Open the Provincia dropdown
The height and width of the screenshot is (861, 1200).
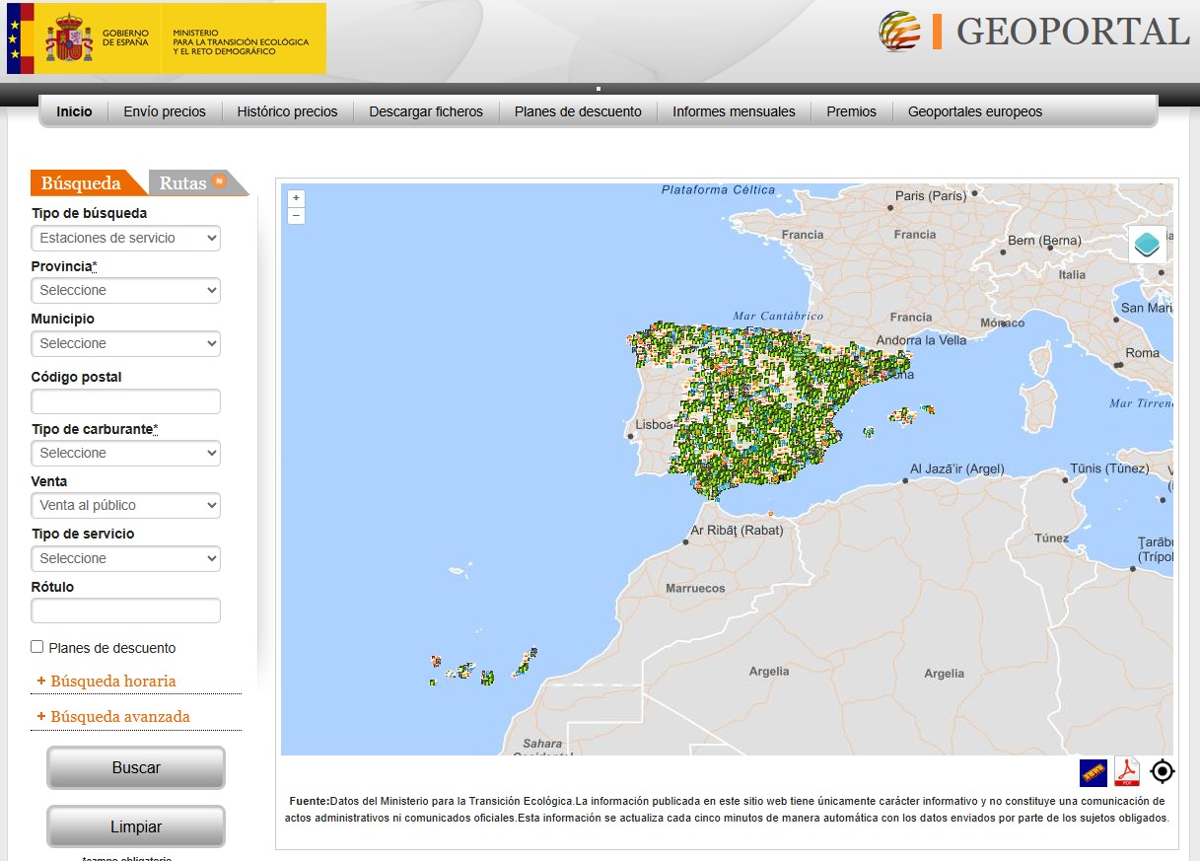click(x=125, y=290)
